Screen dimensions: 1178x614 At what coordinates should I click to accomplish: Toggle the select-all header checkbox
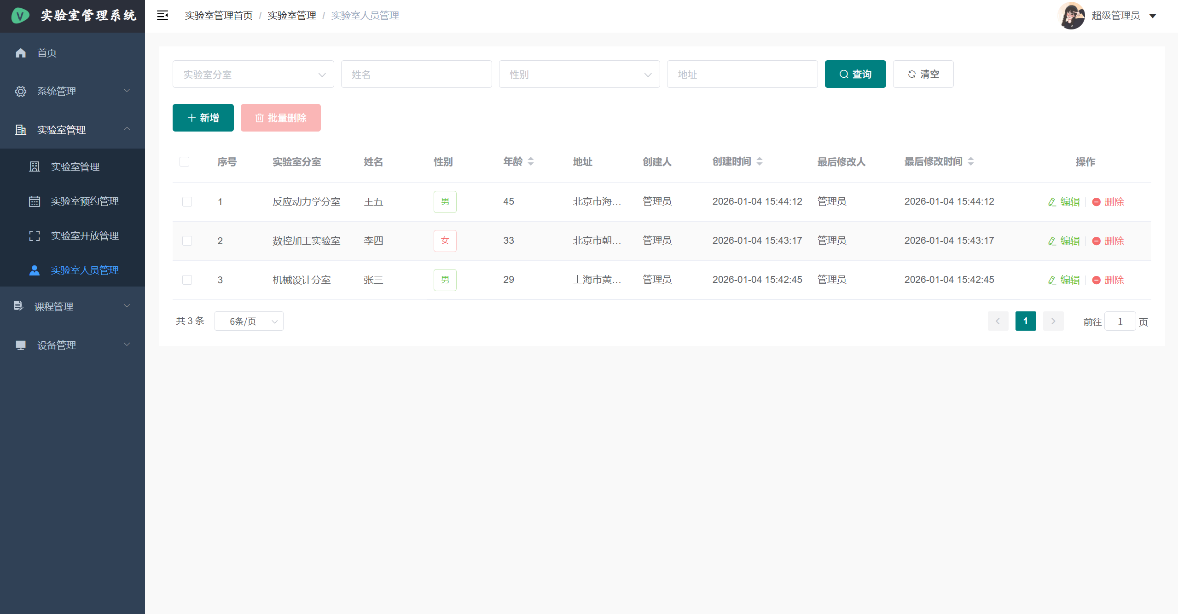pyautogui.click(x=185, y=162)
